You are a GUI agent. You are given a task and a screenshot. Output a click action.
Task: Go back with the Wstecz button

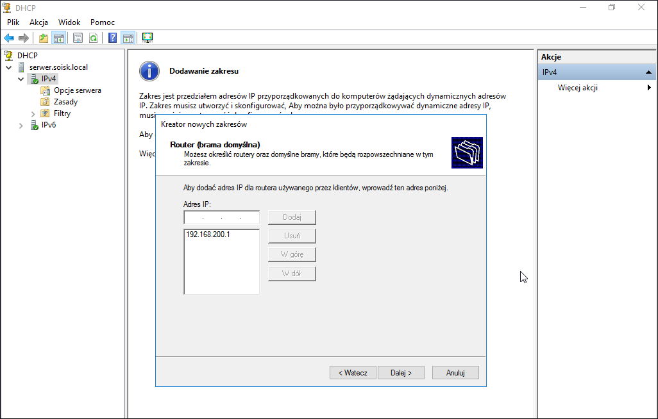click(x=353, y=373)
